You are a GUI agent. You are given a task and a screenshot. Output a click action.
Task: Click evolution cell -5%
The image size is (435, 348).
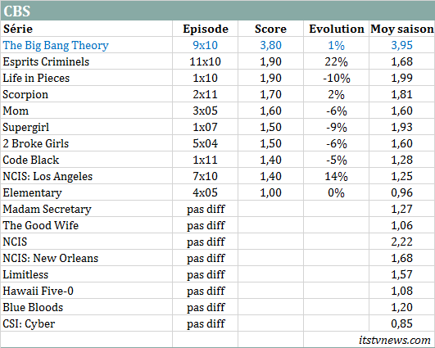(336, 160)
